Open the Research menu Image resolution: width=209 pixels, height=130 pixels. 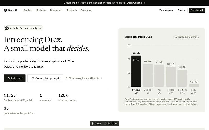[x=71, y=10]
